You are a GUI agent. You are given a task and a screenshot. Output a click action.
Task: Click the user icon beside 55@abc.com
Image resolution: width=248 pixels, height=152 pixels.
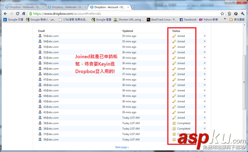click(40, 36)
